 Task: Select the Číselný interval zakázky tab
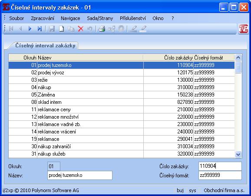tap(45, 46)
